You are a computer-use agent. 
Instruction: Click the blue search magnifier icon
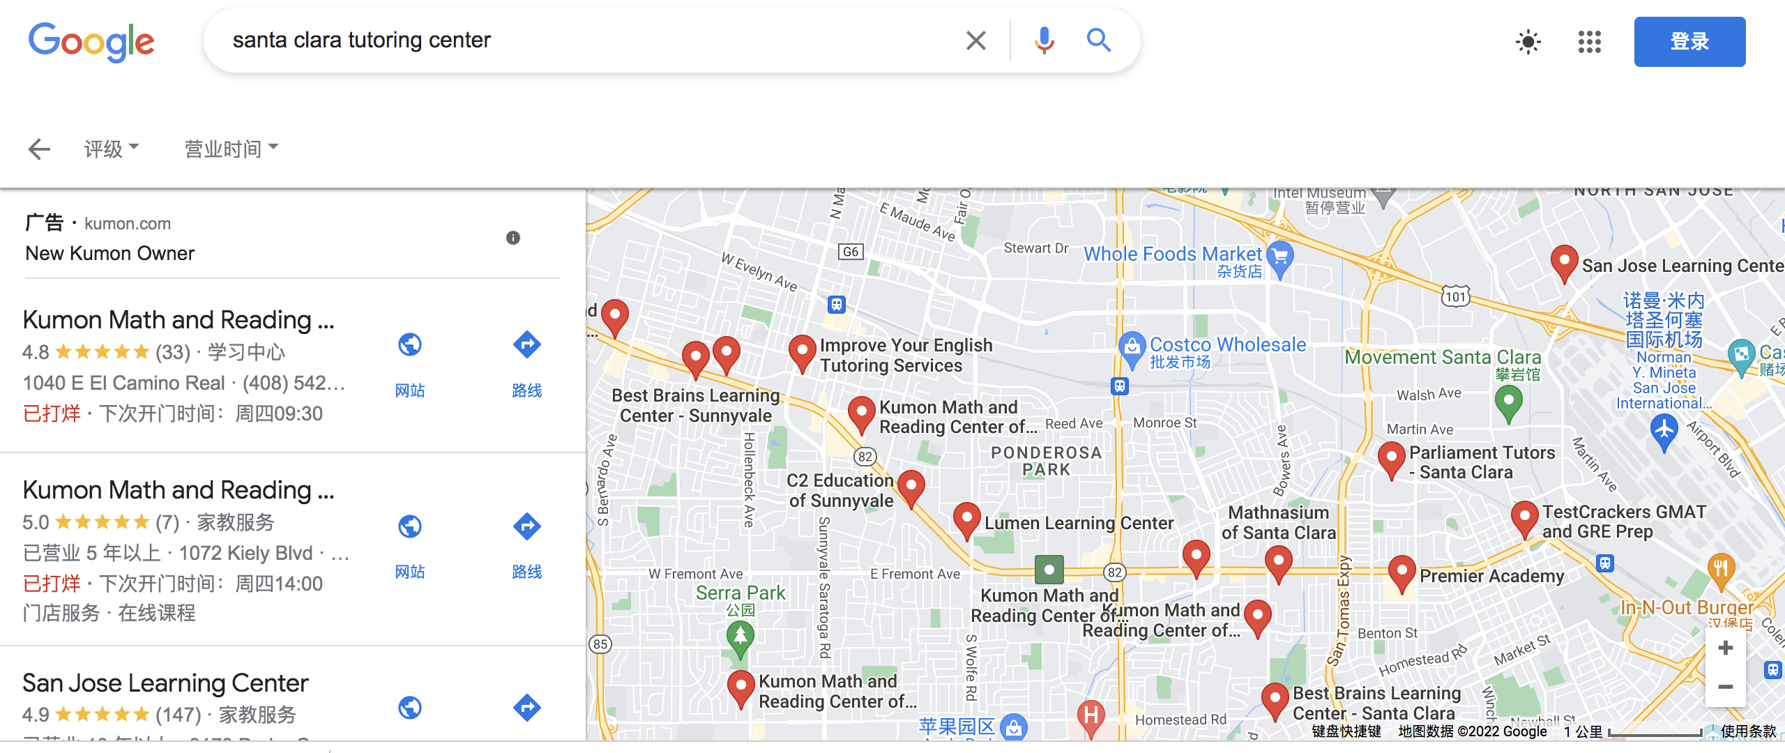tap(1099, 40)
